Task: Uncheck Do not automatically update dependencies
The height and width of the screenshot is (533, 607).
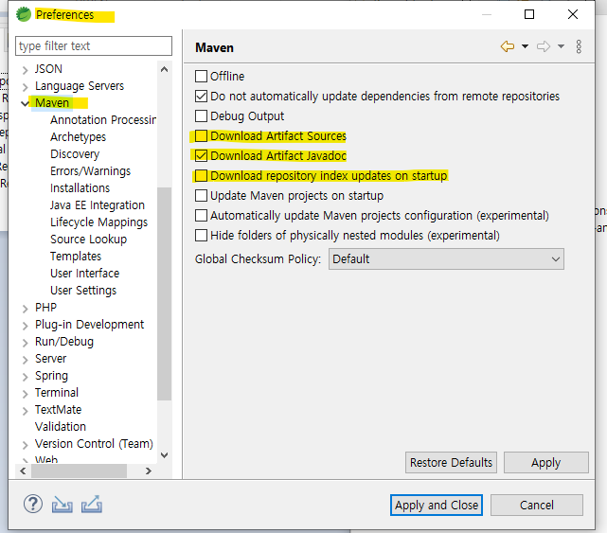Action: click(202, 96)
